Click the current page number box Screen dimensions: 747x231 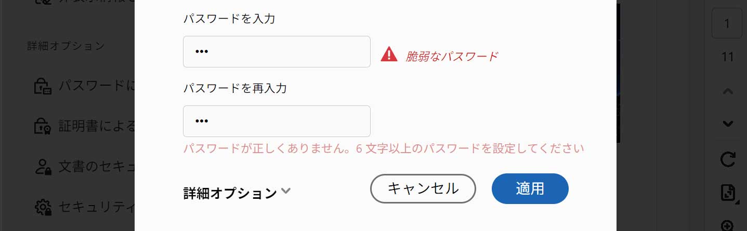pos(727,23)
